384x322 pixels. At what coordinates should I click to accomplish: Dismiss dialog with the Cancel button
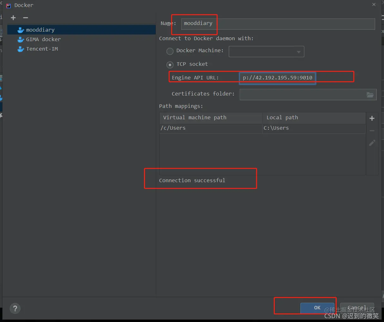357,308
